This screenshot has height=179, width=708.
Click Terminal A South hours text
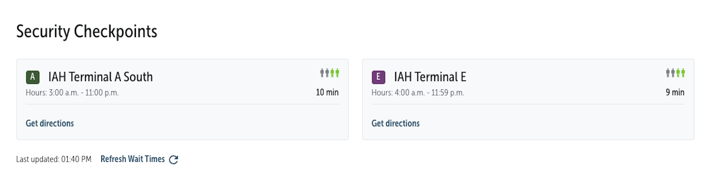click(x=72, y=93)
